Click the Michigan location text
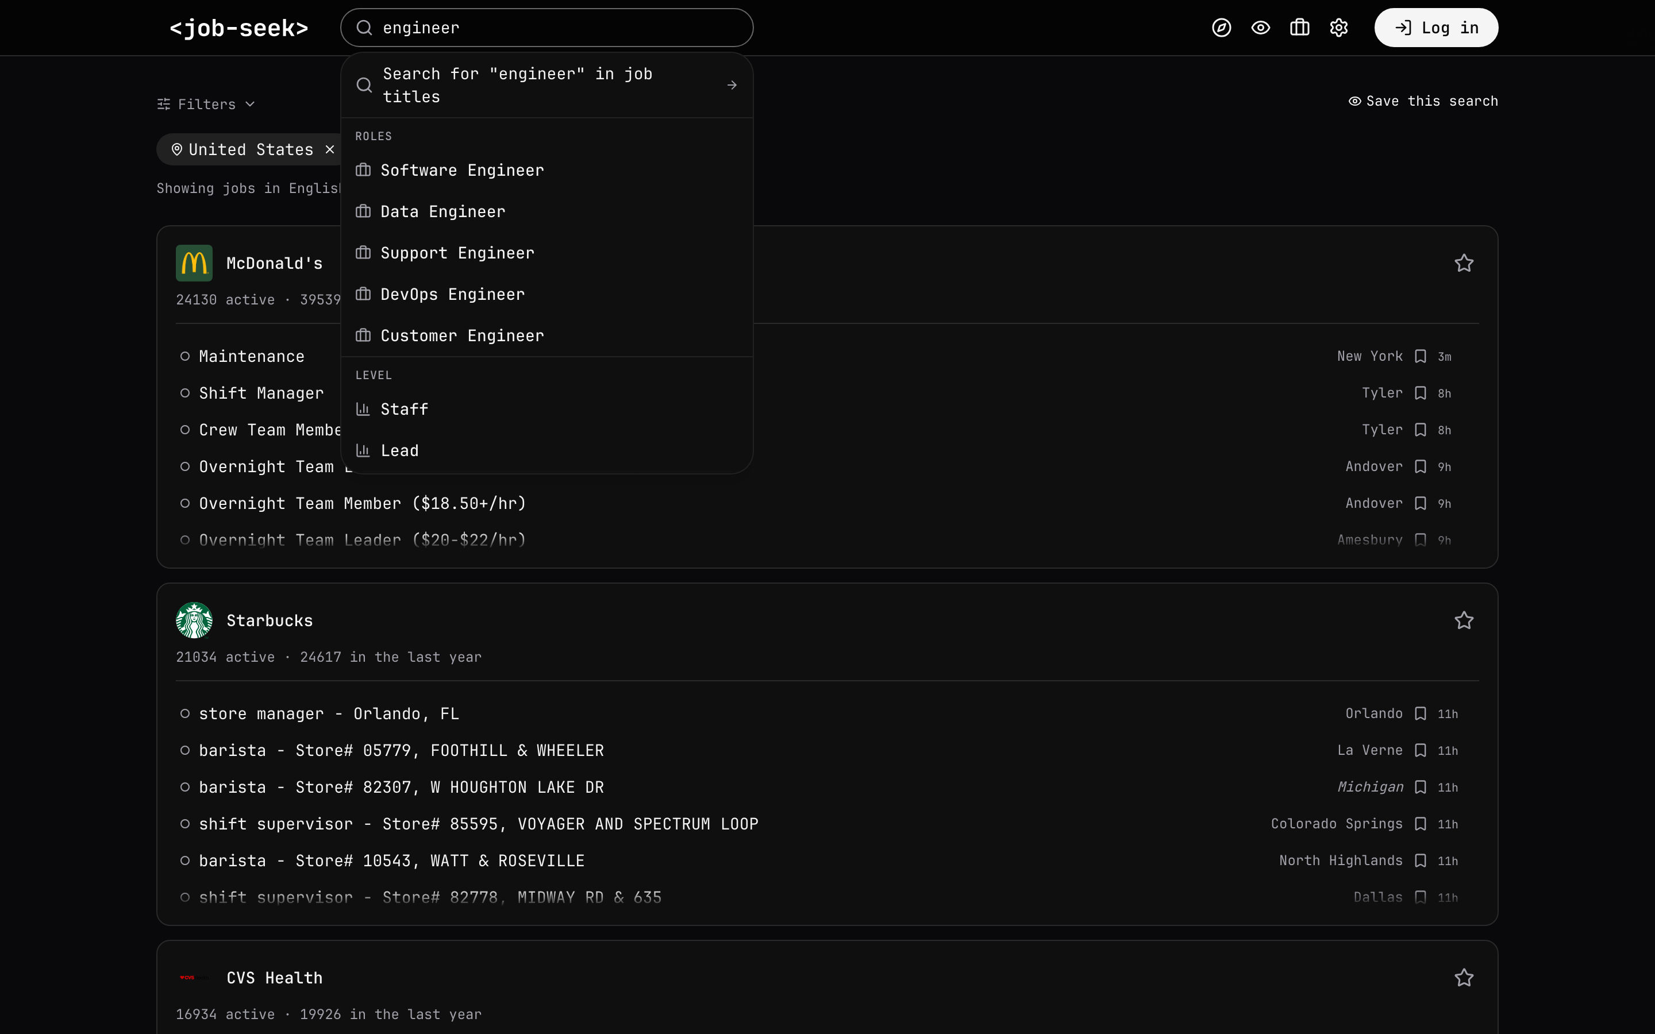Image resolution: width=1655 pixels, height=1034 pixels. [x=1370, y=787]
